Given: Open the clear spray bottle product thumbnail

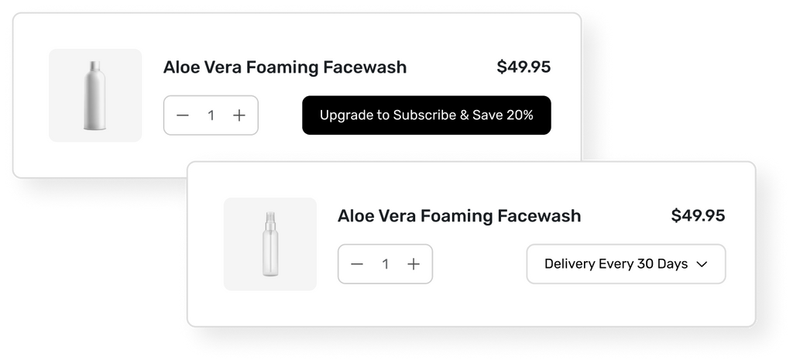Looking at the screenshot, I should 269,244.
